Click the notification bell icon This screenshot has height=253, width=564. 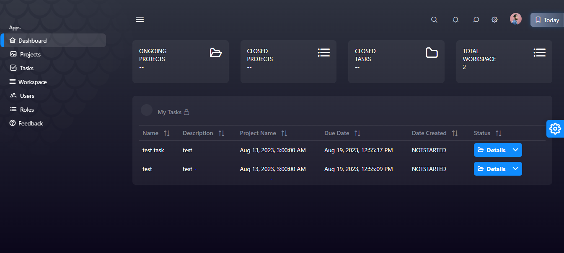pyautogui.click(x=455, y=20)
